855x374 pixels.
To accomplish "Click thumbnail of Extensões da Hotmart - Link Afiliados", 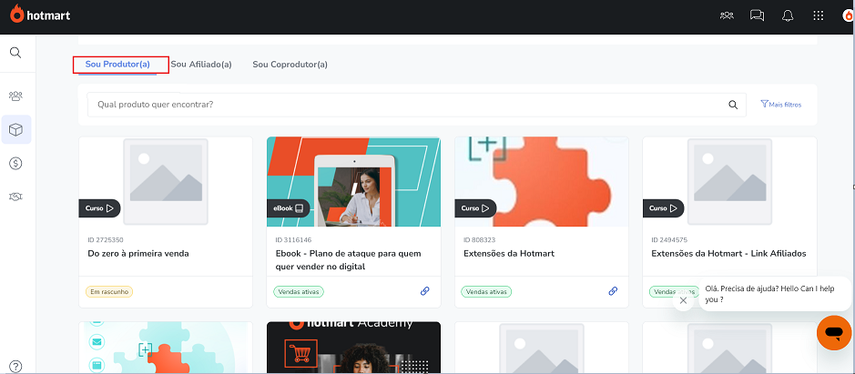I will [729, 182].
